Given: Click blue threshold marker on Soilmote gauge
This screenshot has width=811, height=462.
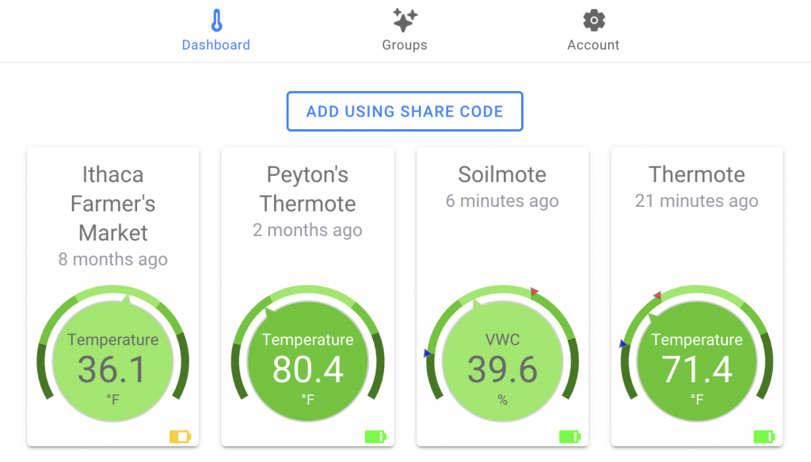Looking at the screenshot, I should tap(427, 353).
